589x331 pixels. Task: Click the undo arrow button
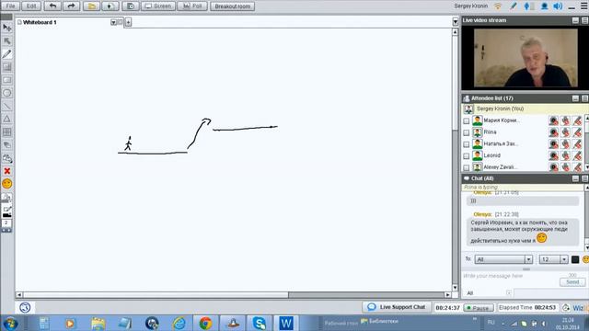point(52,6)
